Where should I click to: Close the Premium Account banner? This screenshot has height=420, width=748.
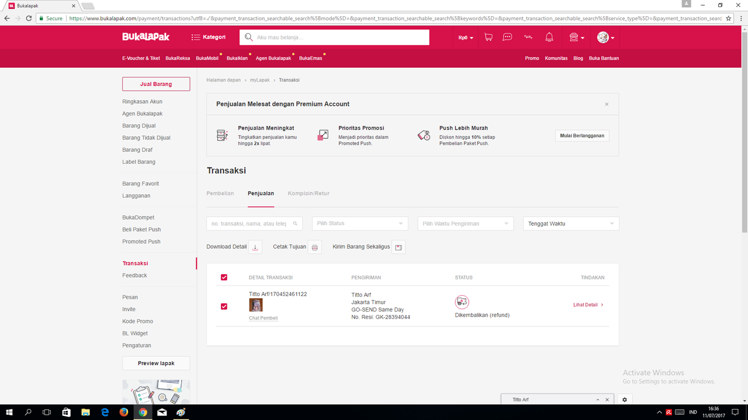[x=607, y=104]
